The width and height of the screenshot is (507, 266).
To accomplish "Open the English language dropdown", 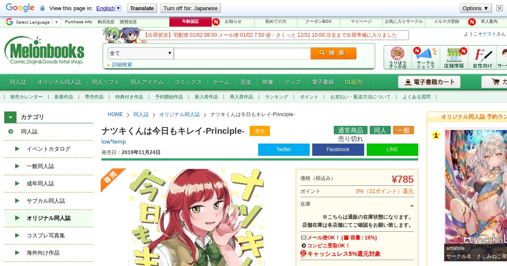I will point(109,8).
